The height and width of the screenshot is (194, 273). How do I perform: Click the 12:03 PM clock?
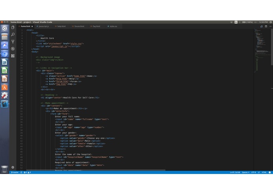pyautogui.click(x=263, y=22)
